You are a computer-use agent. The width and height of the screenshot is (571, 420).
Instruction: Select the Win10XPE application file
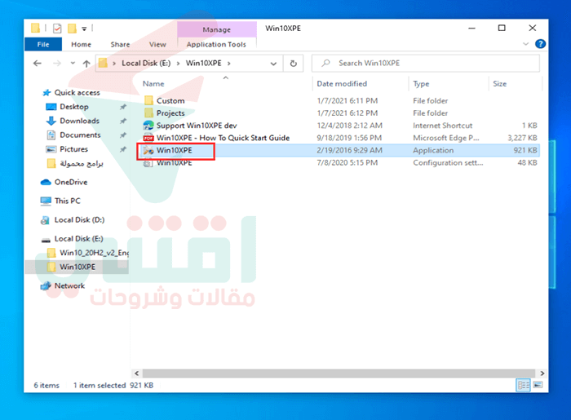click(x=174, y=150)
